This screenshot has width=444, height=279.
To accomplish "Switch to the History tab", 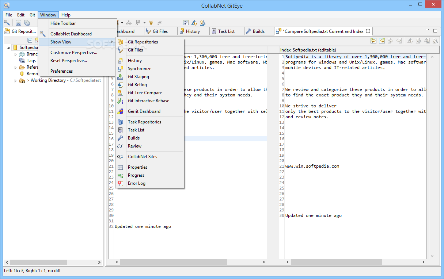I will pyautogui.click(x=193, y=31).
